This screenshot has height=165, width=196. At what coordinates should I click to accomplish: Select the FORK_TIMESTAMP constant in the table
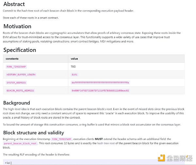16,67
